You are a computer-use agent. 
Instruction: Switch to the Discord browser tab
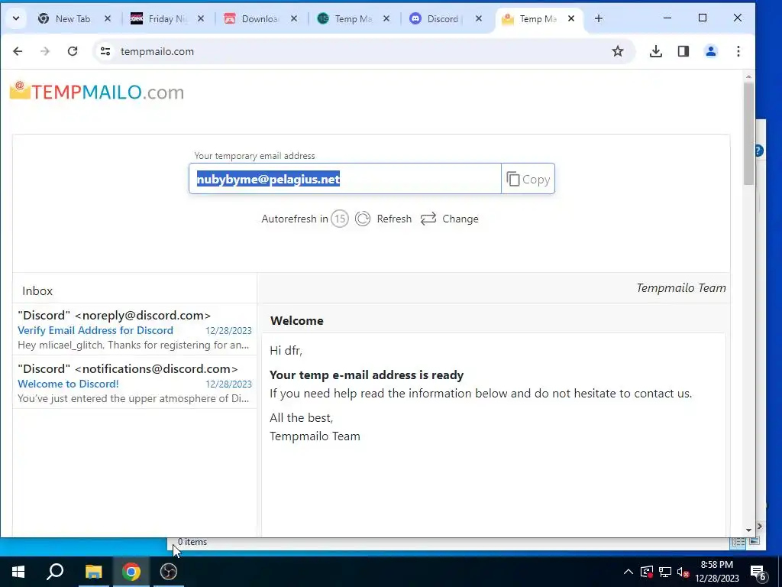(442, 18)
